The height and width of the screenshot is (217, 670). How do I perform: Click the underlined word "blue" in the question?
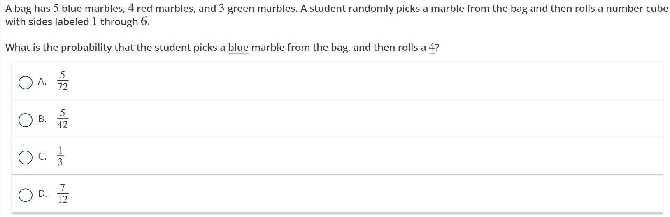click(x=238, y=48)
